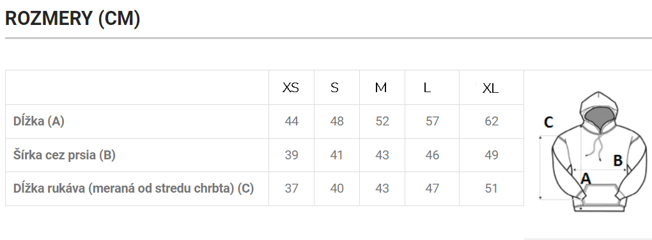The height and width of the screenshot is (240, 652).
Task: Click the hood of the hoodie illustration
Action: click(598, 109)
